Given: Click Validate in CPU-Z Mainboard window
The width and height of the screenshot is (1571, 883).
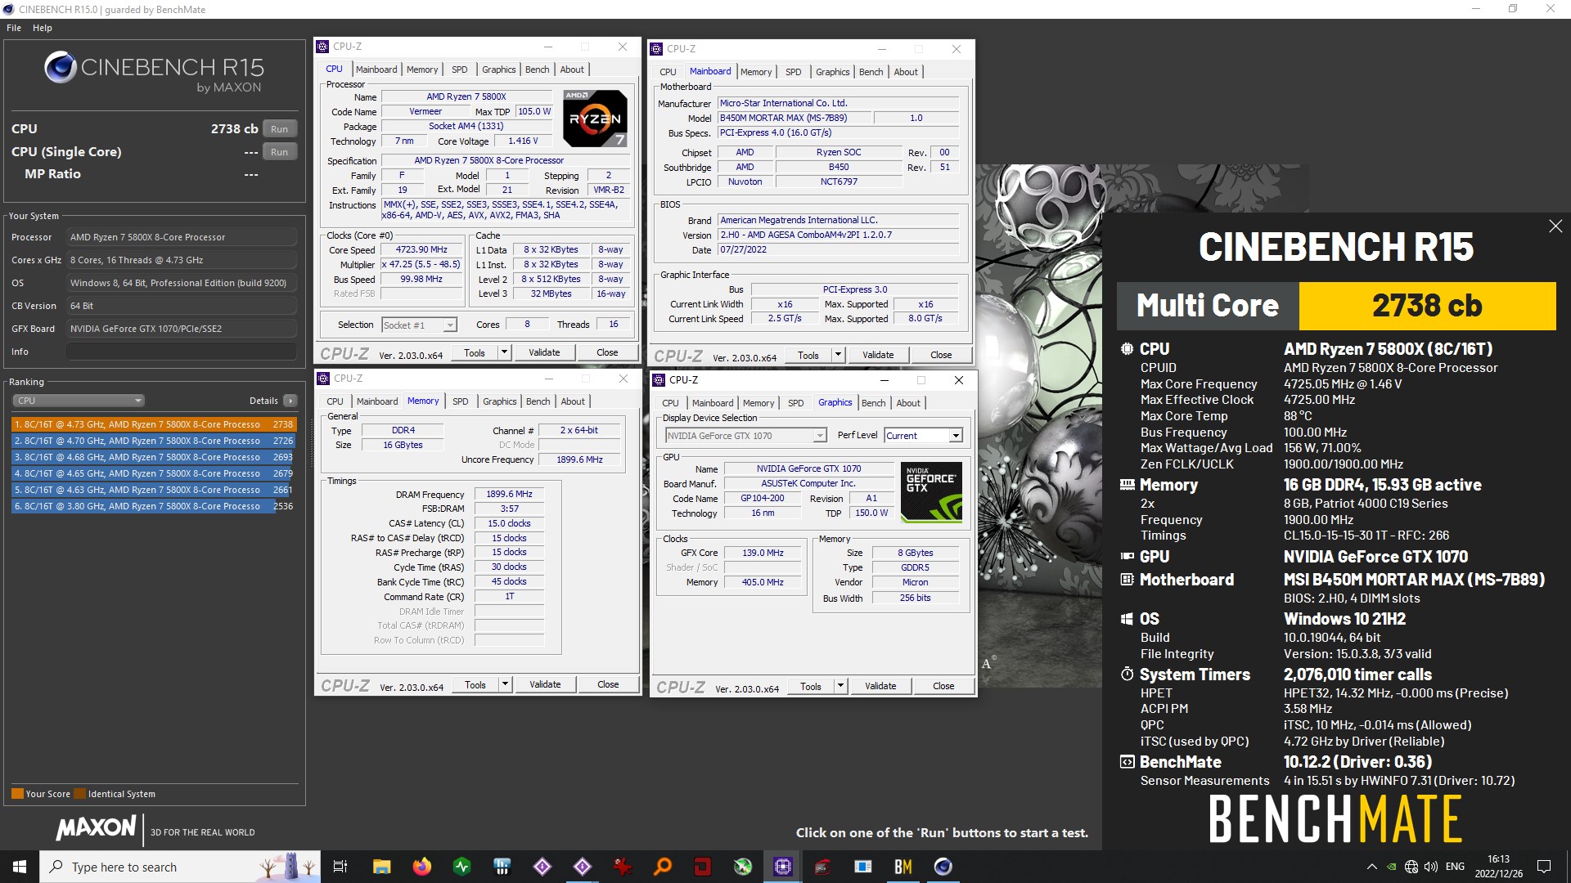Looking at the screenshot, I should (x=878, y=355).
